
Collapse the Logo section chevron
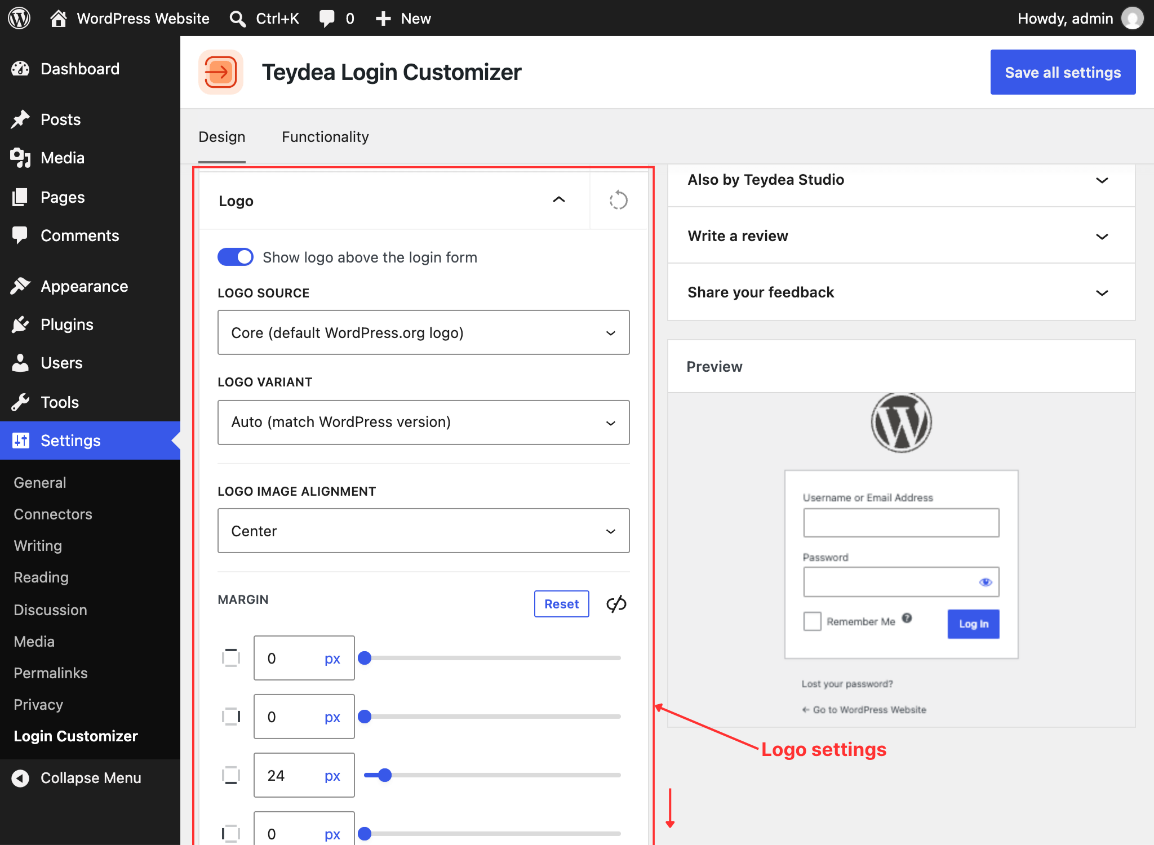click(559, 200)
